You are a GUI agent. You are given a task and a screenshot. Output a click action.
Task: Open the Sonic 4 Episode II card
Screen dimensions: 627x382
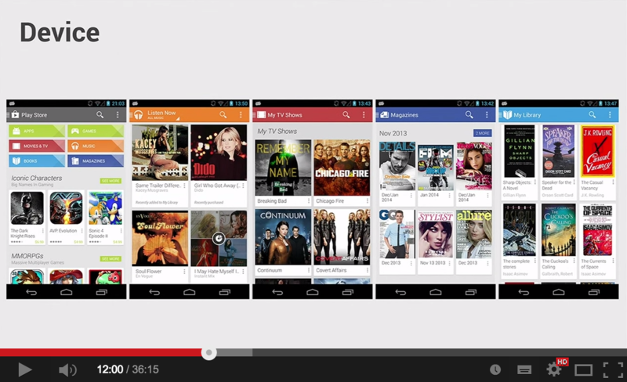[x=105, y=218]
